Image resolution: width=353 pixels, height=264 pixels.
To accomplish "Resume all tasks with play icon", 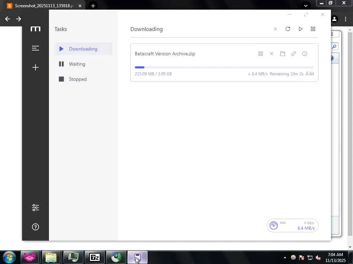I will tap(300, 29).
